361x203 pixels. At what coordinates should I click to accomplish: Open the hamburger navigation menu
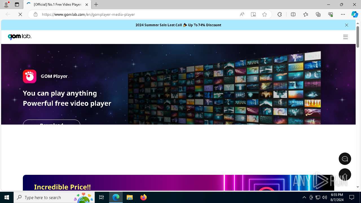[345, 37]
